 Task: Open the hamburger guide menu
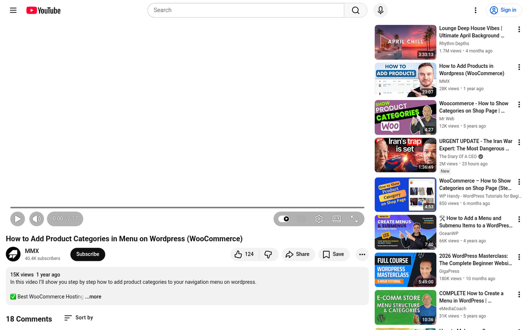point(13,10)
